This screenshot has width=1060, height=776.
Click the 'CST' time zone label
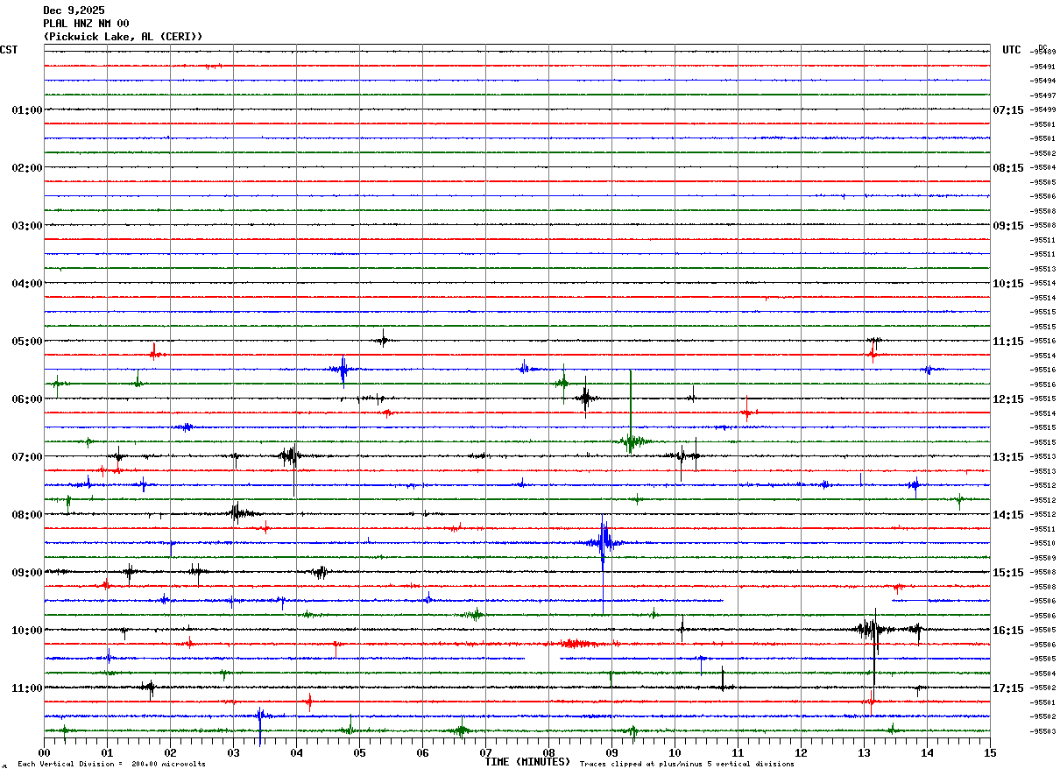tap(9, 50)
